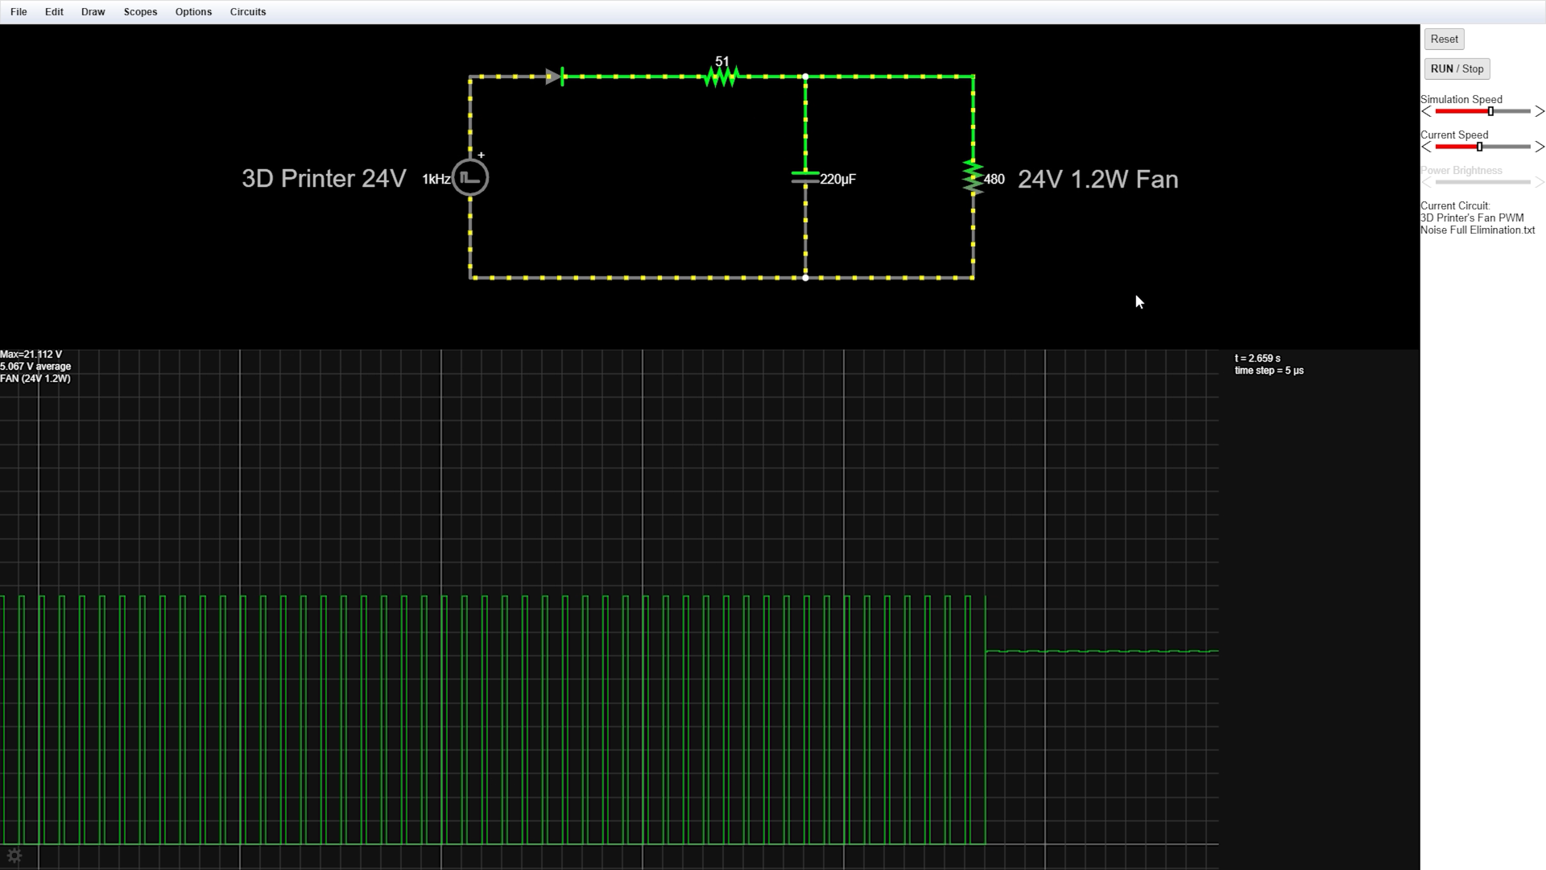The image size is (1546, 870).
Task: Click the increase arrow beside Simulation Speed
Action: (x=1540, y=111)
